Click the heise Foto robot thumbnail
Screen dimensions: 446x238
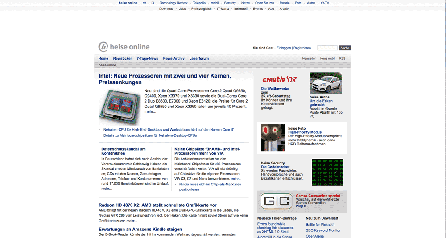click(x=273, y=138)
